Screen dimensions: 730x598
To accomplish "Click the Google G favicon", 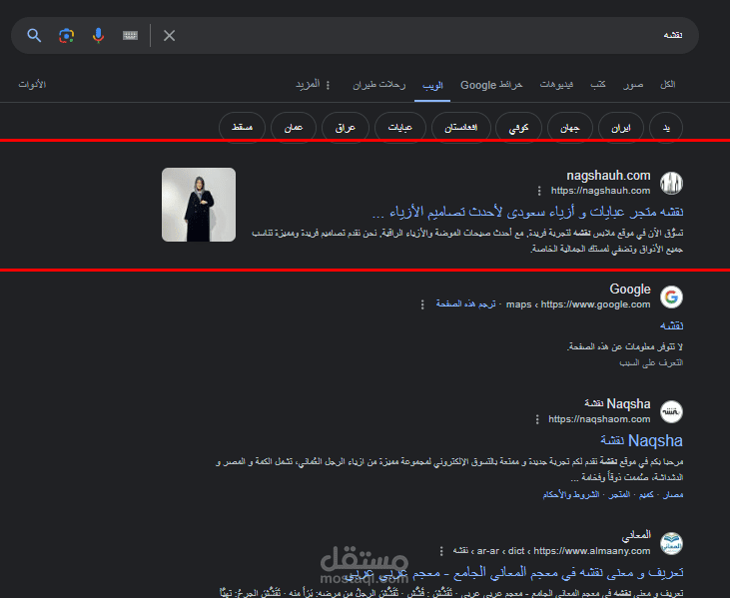I will pyautogui.click(x=671, y=297).
